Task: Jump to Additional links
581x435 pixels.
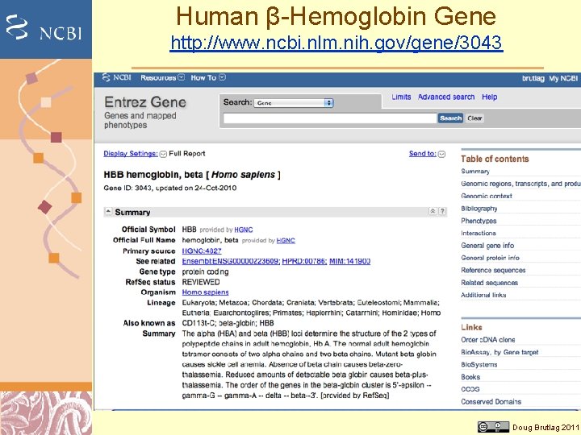Action: (483, 295)
